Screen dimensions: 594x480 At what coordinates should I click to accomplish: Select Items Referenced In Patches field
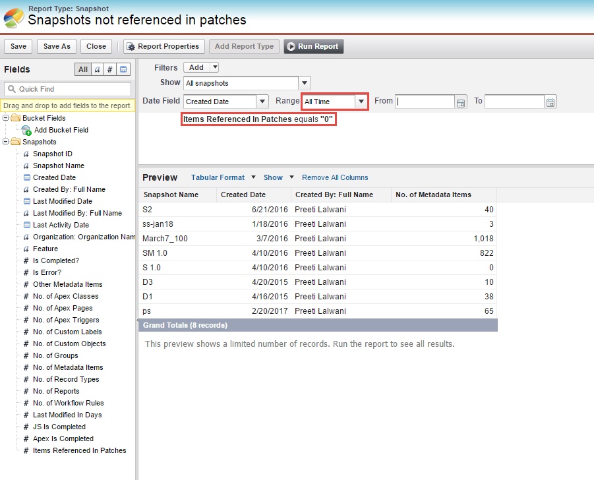79,450
